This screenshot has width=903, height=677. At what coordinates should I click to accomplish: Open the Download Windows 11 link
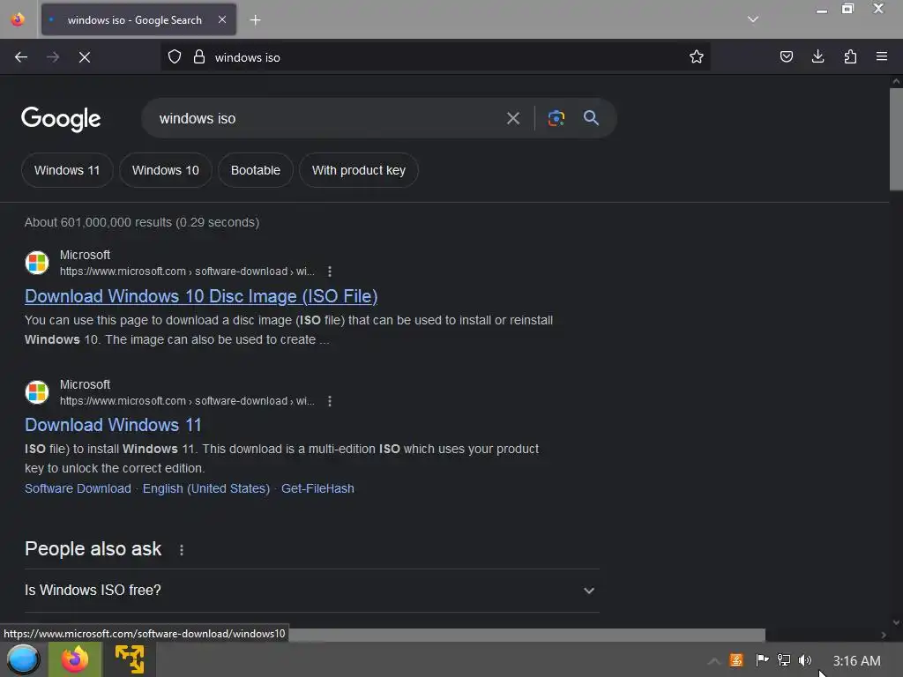pyautogui.click(x=113, y=425)
